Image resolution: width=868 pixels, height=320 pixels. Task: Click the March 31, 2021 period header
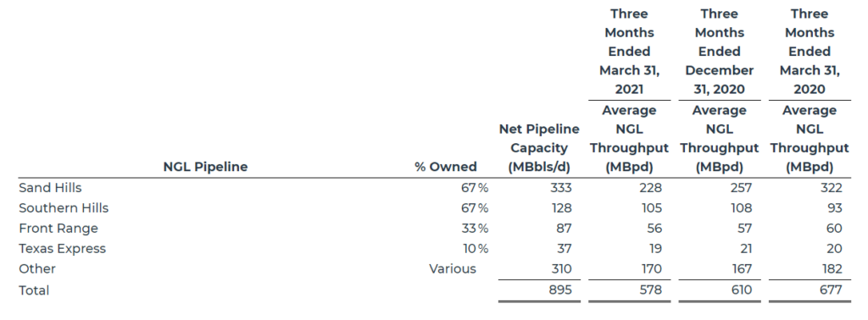[630, 52]
